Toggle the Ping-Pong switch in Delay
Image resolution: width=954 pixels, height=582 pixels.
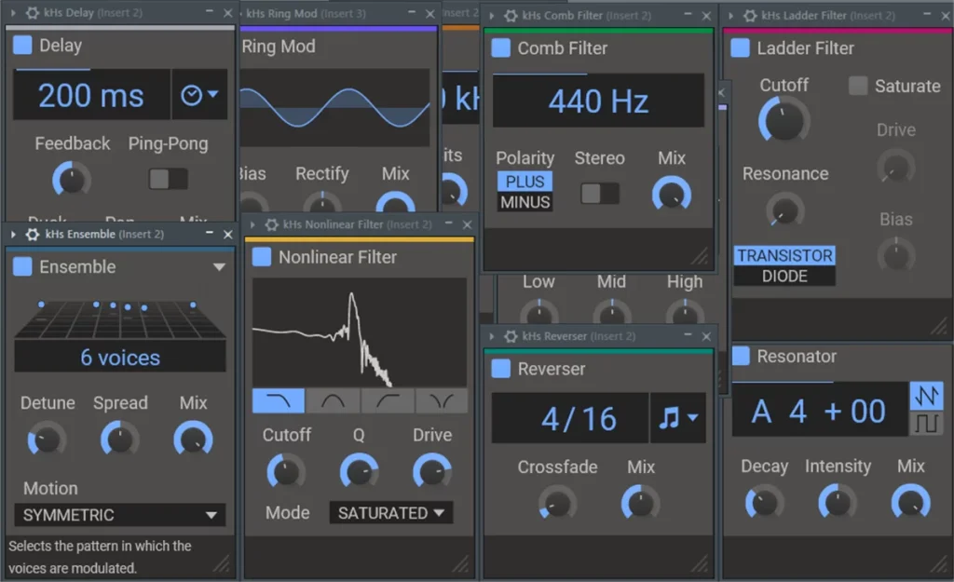click(x=169, y=179)
